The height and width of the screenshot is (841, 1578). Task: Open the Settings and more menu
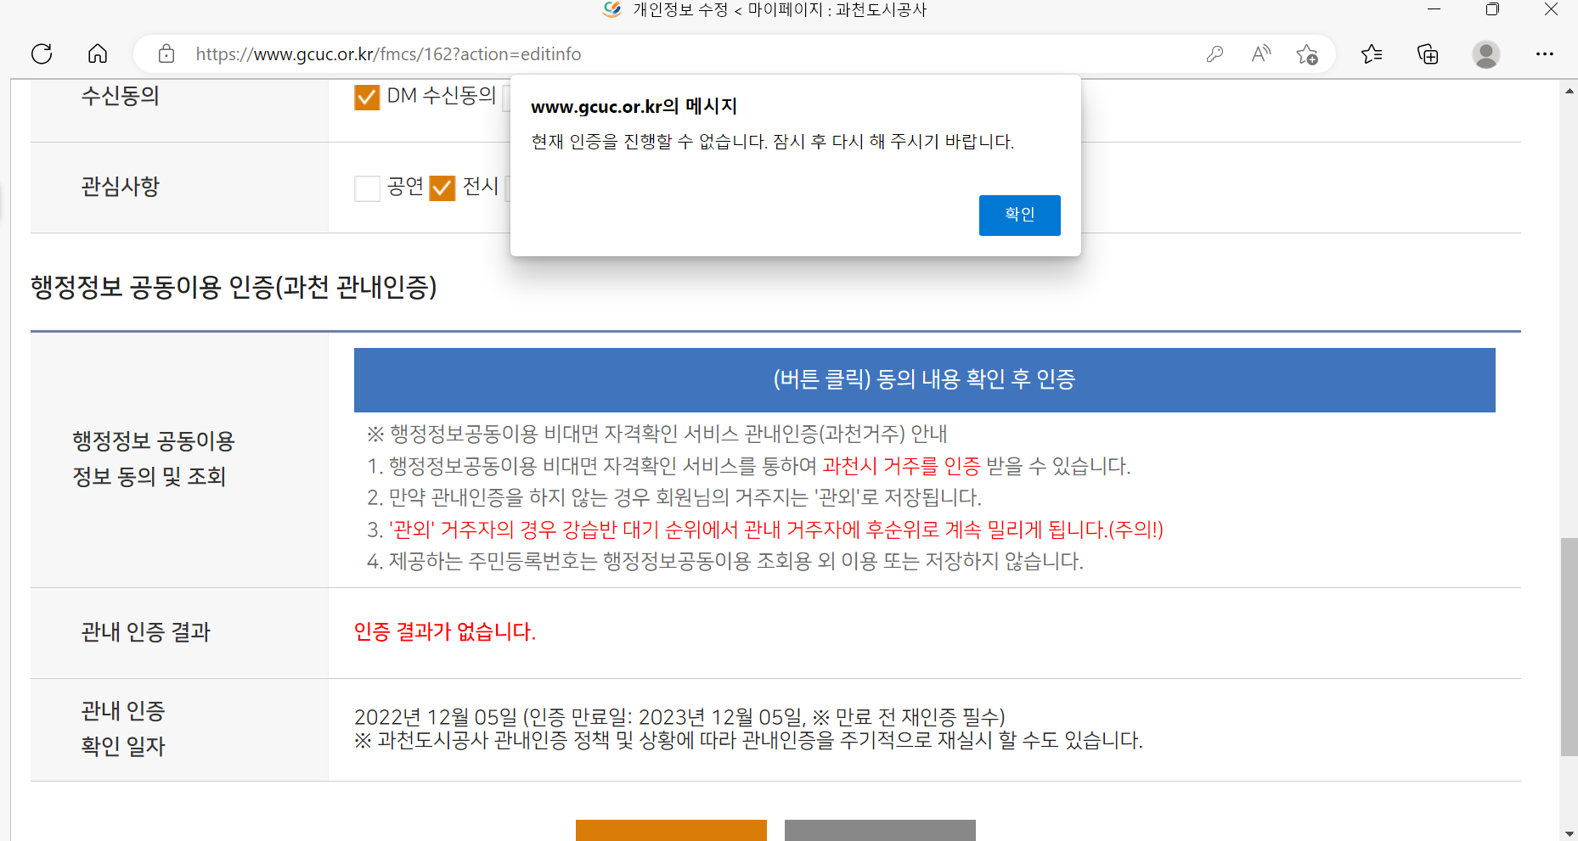tap(1544, 54)
